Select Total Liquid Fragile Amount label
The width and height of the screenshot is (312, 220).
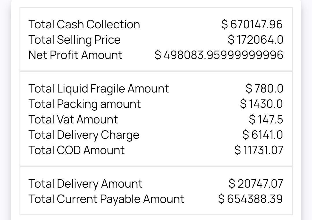(x=99, y=88)
